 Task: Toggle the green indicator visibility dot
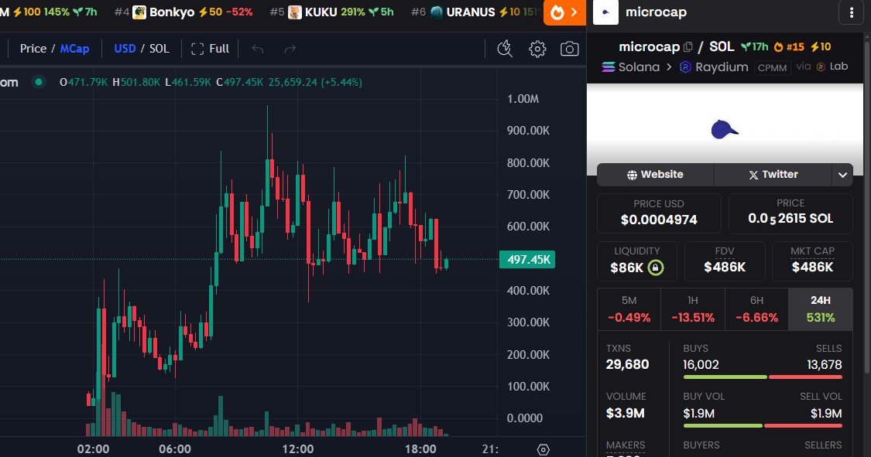39,82
